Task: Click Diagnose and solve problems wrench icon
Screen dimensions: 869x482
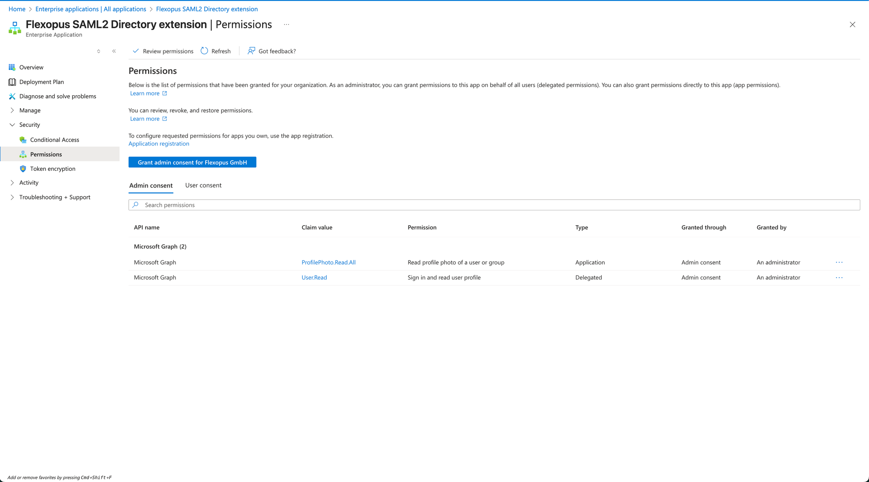Action: point(12,96)
